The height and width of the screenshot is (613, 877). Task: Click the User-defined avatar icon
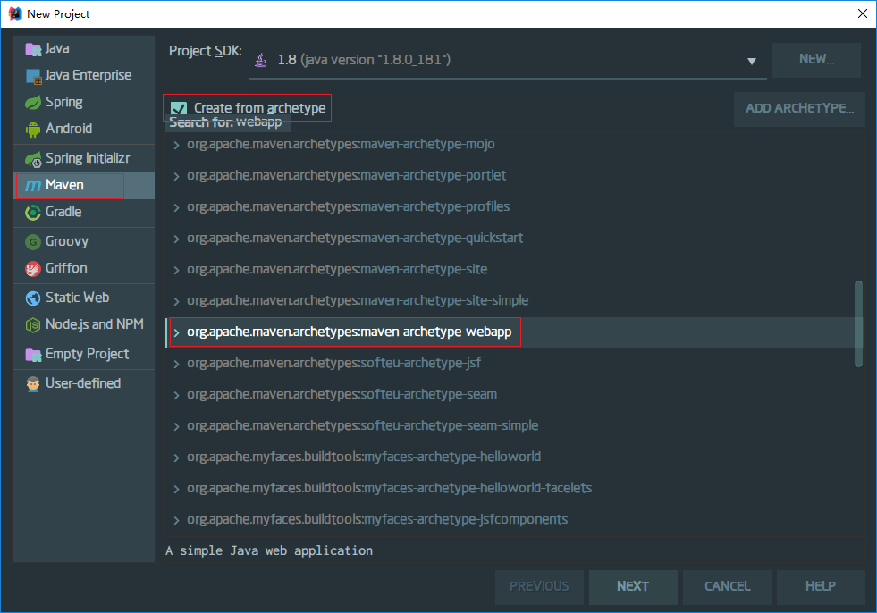[33, 384]
